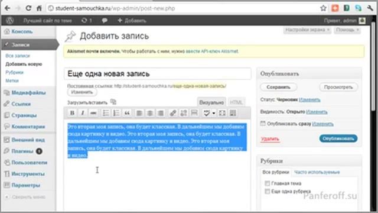Click post title input field
378x213 pixels.
point(158,73)
